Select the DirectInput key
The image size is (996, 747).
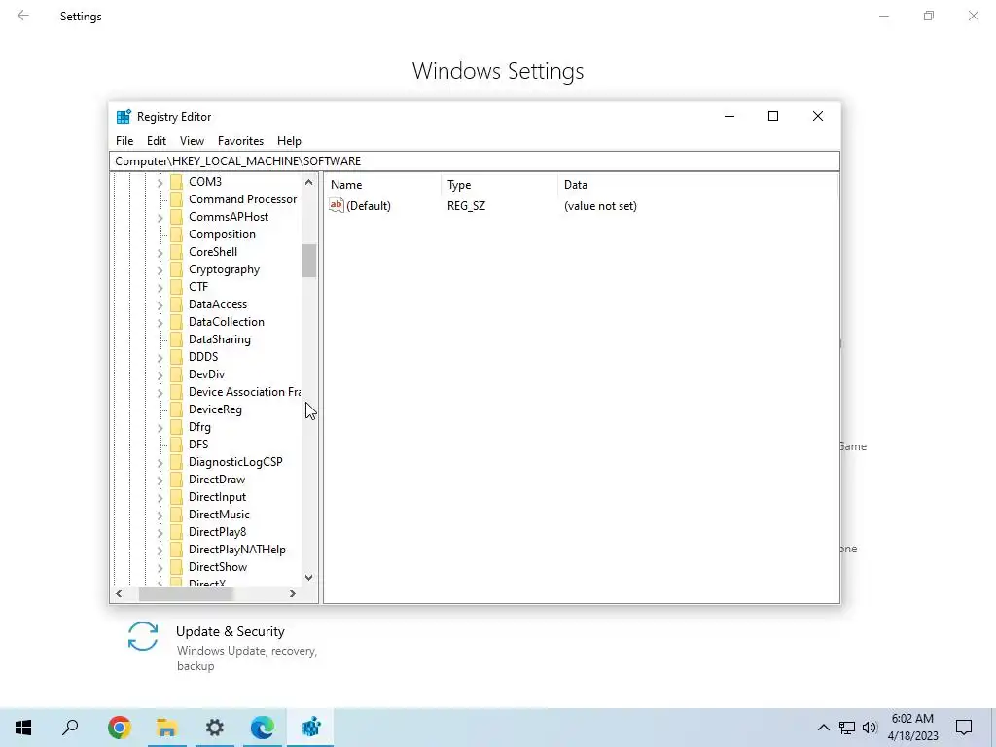pyautogui.click(x=217, y=497)
